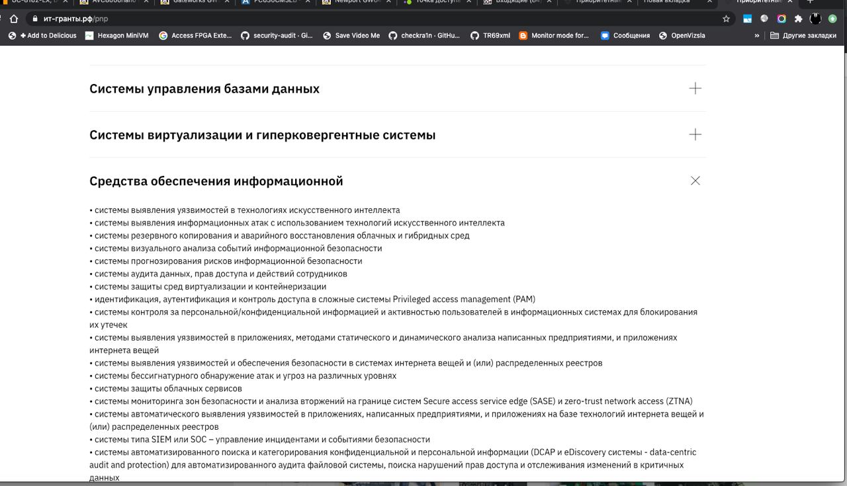Open the profile avatar menu
The height and width of the screenshot is (486, 847).
[x=815, y=19]
